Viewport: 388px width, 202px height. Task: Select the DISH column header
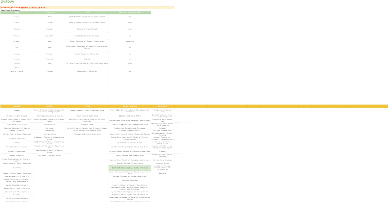pos(87,12)
